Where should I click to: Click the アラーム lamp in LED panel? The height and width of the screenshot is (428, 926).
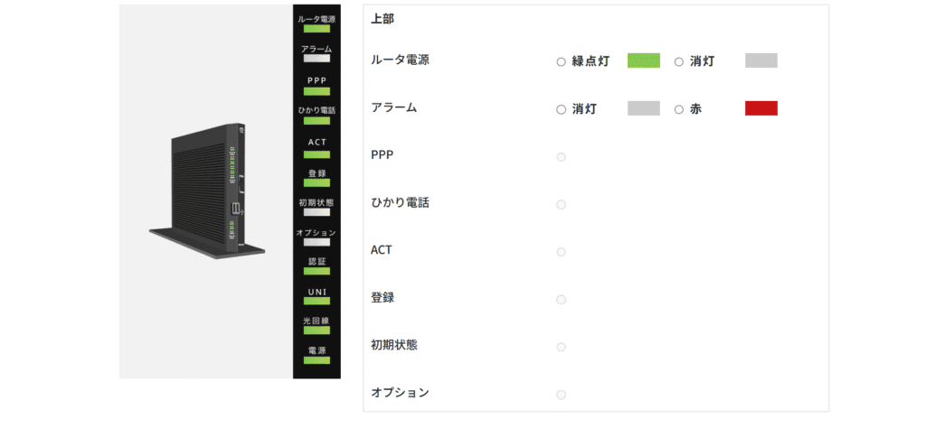(317, 59)
